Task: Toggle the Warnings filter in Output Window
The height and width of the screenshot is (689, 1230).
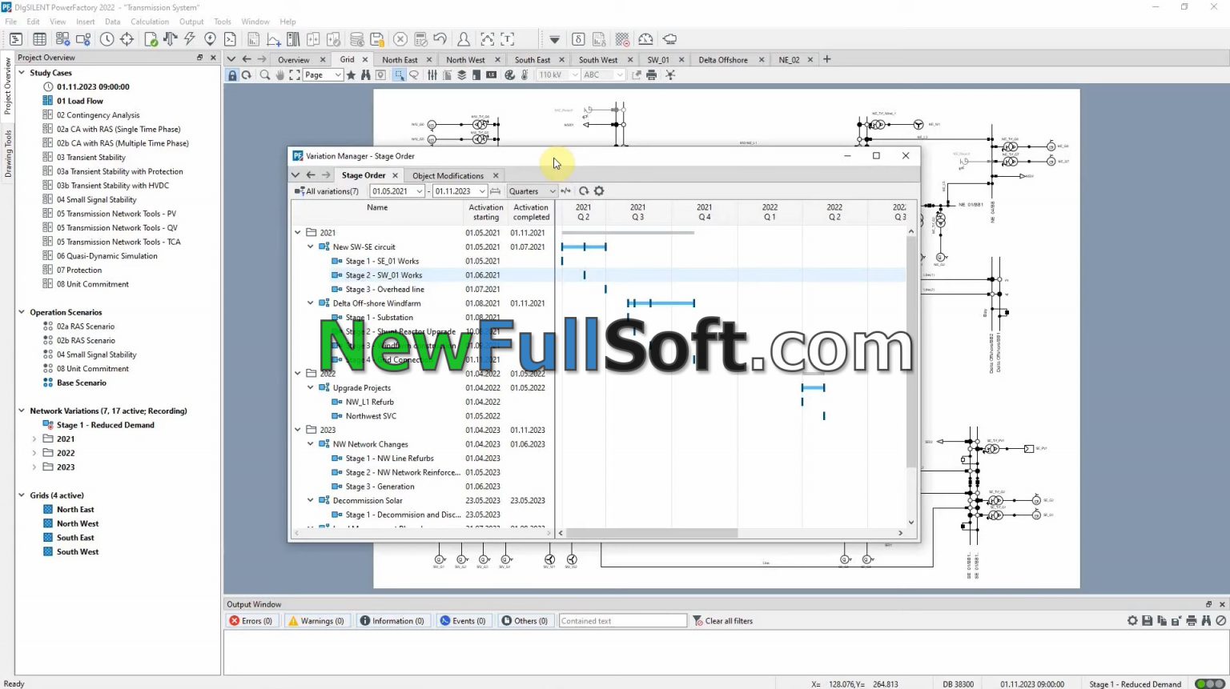Action: 317,620
